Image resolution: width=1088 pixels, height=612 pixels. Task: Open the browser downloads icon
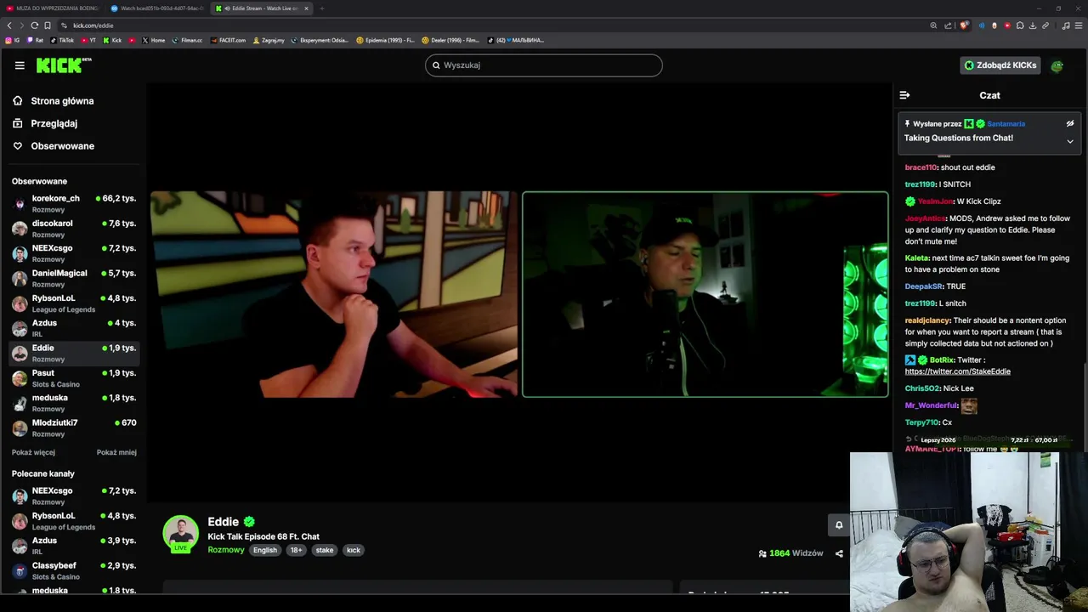pyautogui.click(x=1033, y=25)
